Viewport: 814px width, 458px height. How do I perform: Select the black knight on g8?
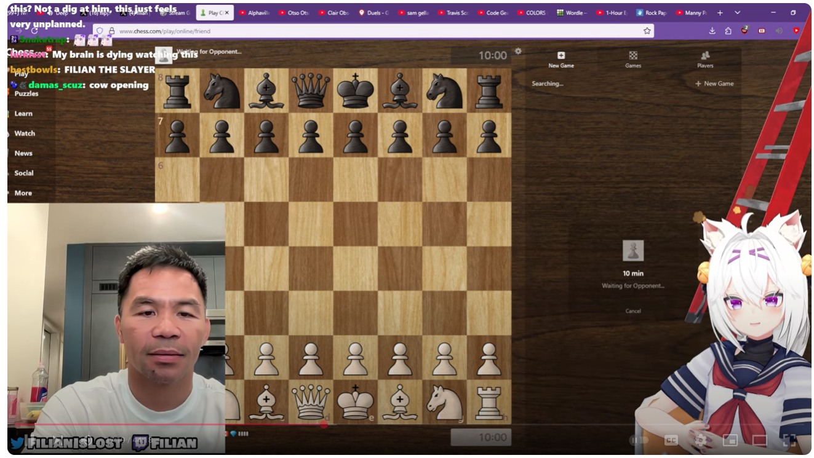pyautogui.click(x=444, y=90)
